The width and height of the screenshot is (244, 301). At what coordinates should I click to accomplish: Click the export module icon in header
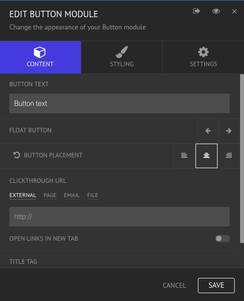click(x=196, y=11)
